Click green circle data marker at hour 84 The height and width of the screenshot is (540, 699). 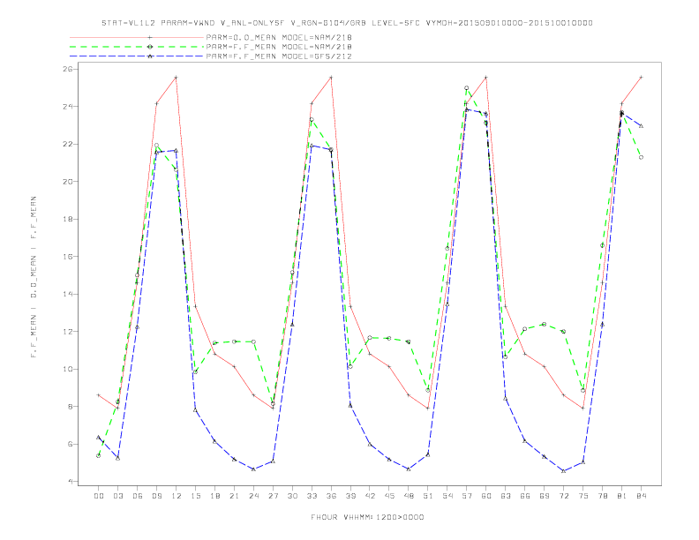click(x=641, y=157)
